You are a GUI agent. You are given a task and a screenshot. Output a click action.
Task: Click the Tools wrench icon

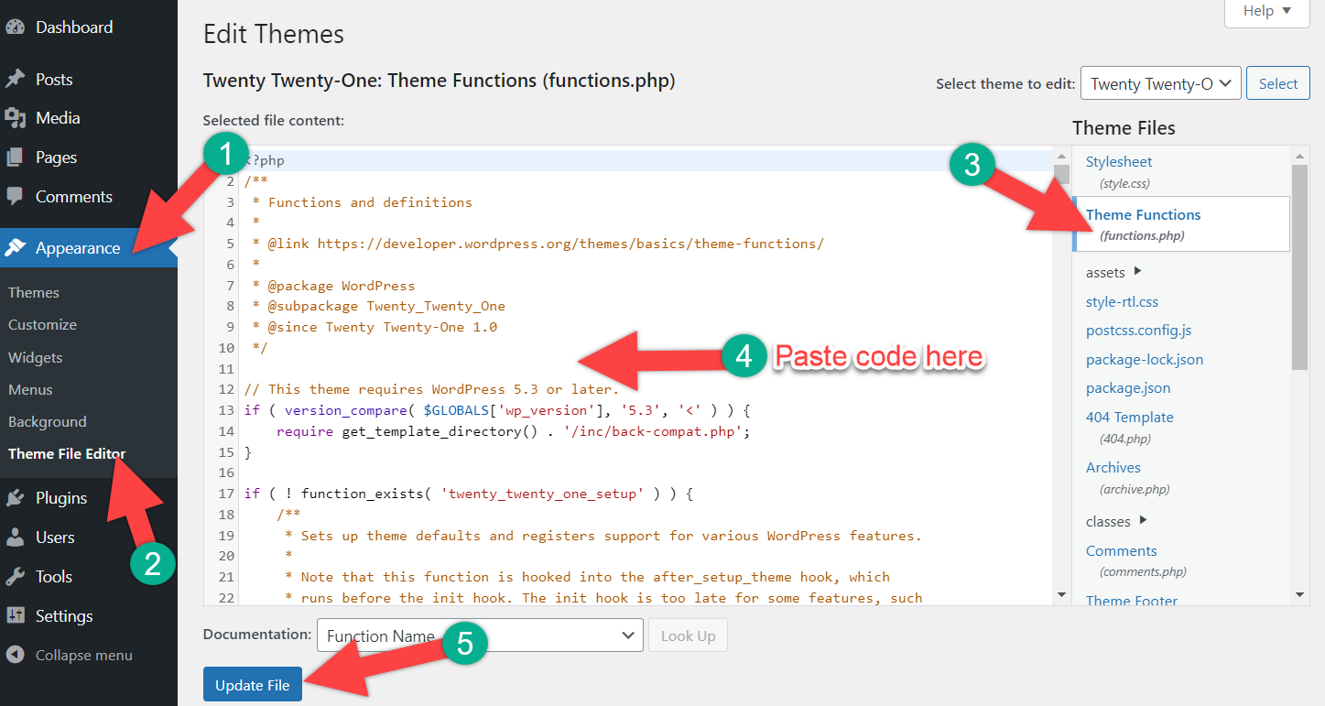(x=15, y=577)
